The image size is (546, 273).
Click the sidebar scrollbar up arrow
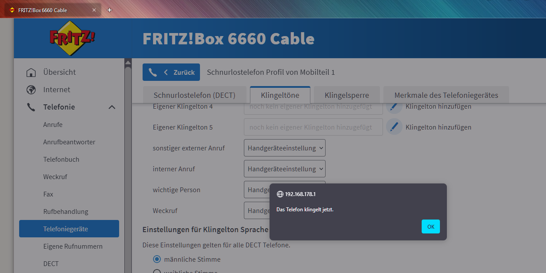click(x=128, y=63)
